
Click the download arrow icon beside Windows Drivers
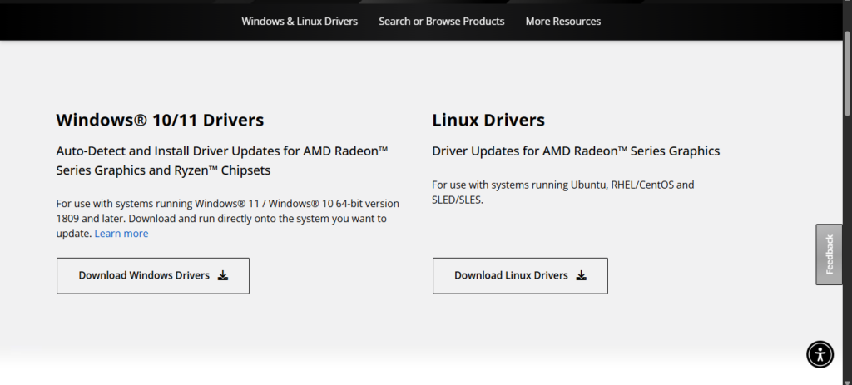click(222, 276)
